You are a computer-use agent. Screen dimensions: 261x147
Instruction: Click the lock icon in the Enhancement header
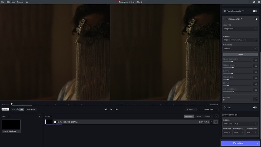(x=256, y=19)
